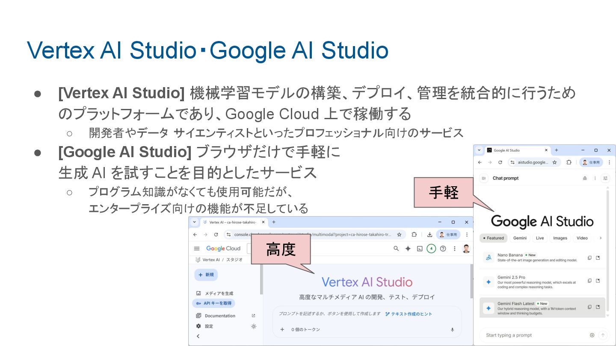Bookmark the Vertex AI console page with star
The image size is (616, 346).
(399, 235)
